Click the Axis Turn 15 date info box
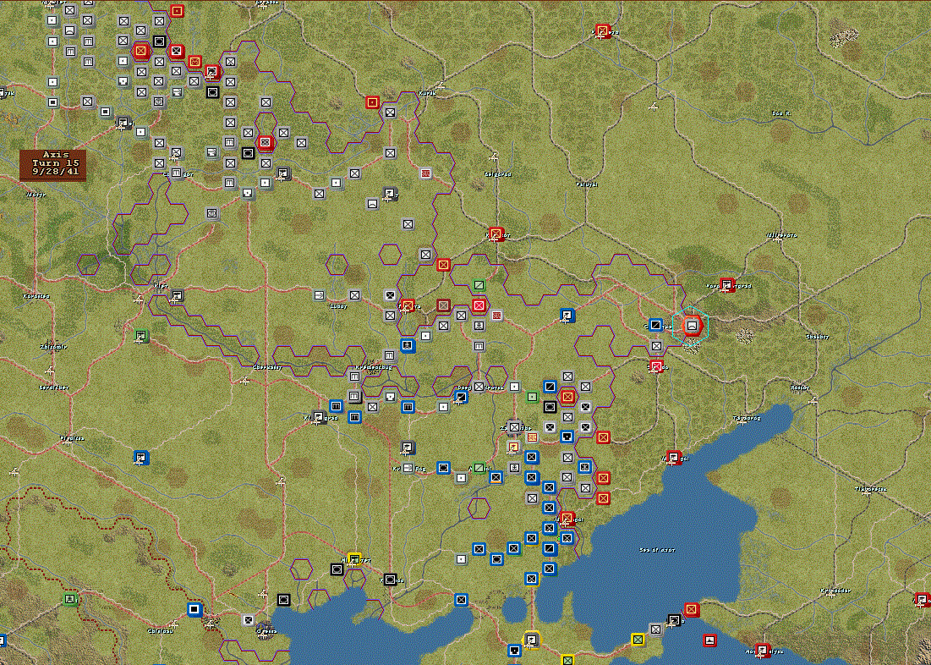 tap(52, 165)
